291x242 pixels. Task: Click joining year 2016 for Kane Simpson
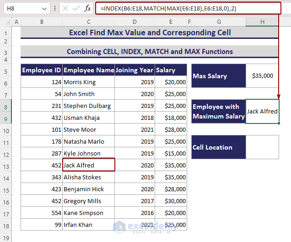(x=135, y=213)
